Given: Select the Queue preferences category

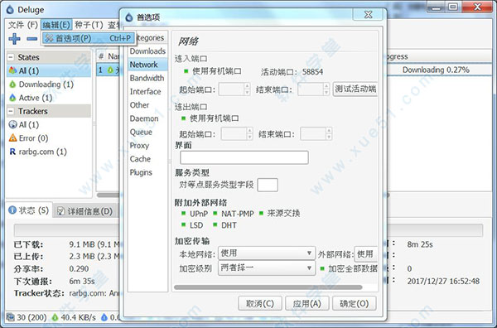Looking at the screenshot, I should [147, 132].
